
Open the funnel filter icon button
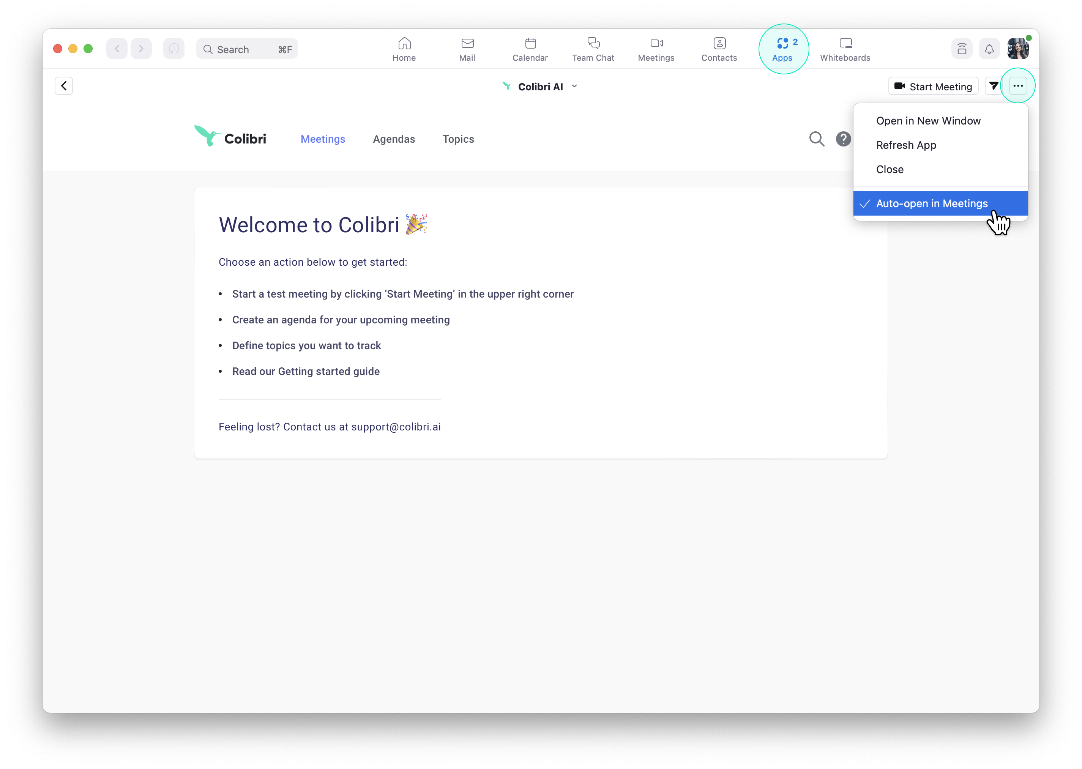coord(994,86)
